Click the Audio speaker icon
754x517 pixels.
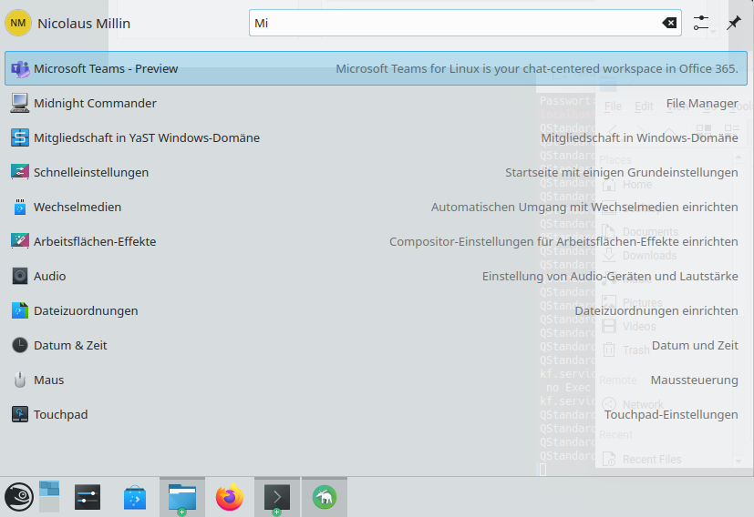coord(20,276)
